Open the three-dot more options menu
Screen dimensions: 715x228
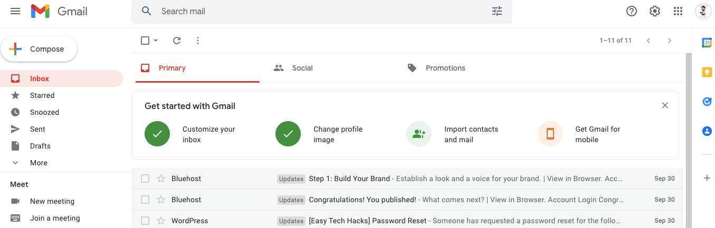click(198, 41)
